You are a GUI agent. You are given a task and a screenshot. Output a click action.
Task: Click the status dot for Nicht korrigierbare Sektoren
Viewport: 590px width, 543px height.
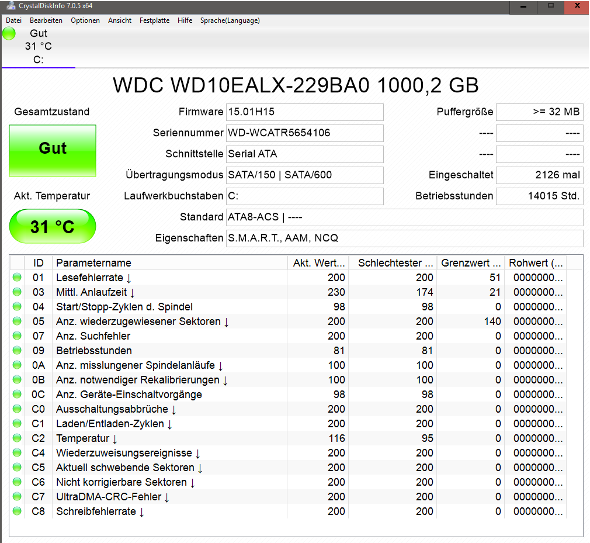(17, 482)
